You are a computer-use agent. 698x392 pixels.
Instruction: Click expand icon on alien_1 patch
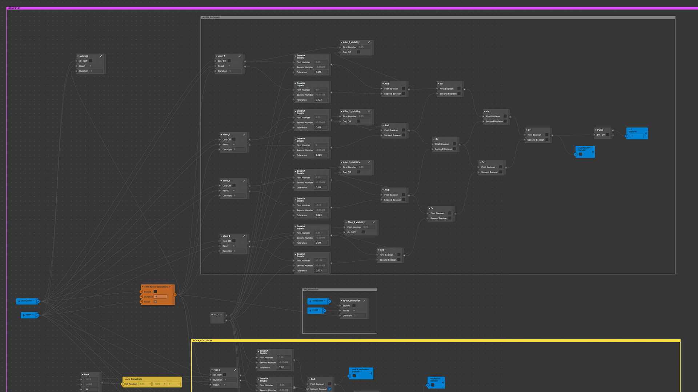click(240, 56)
